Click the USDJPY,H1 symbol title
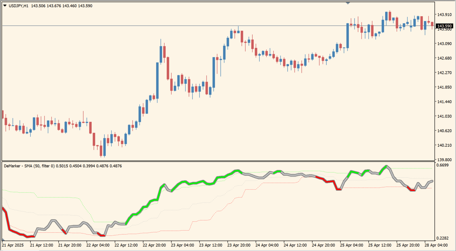 coord(19,6)
